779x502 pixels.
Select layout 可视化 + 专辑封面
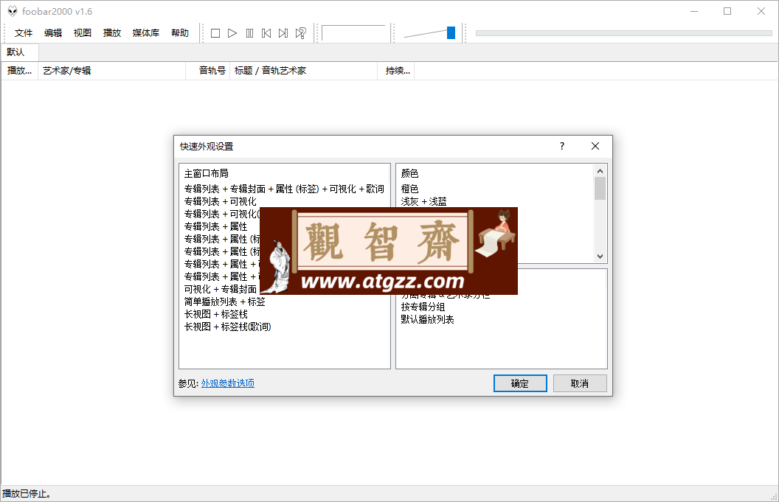click(x=221, y=289)
